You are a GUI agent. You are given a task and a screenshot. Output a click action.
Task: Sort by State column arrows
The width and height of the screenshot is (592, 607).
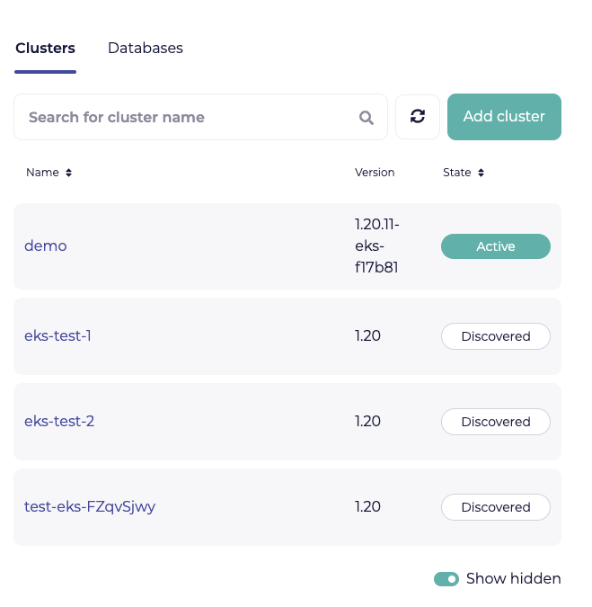tap(481, 173)
